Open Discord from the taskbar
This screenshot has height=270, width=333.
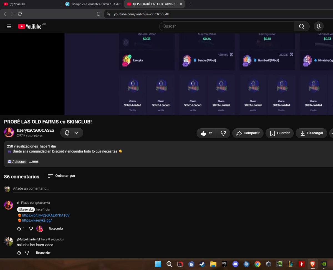click(236, 264)
